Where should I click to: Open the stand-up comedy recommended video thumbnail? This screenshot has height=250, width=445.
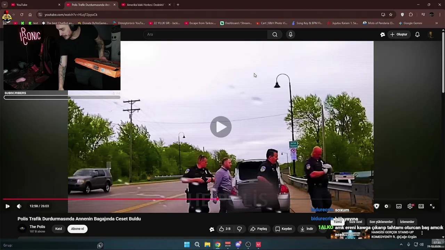[350, 235]
